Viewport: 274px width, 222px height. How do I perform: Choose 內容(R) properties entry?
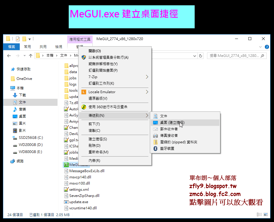(x=115, y=160)
